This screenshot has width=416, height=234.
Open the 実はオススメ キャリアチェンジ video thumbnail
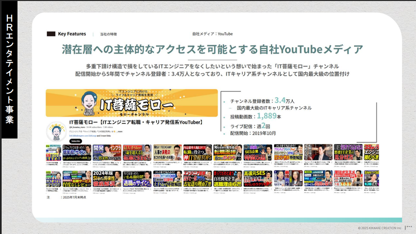tap(348, 179)
